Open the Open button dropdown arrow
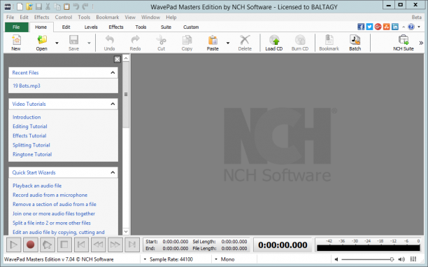 (57, 43)
